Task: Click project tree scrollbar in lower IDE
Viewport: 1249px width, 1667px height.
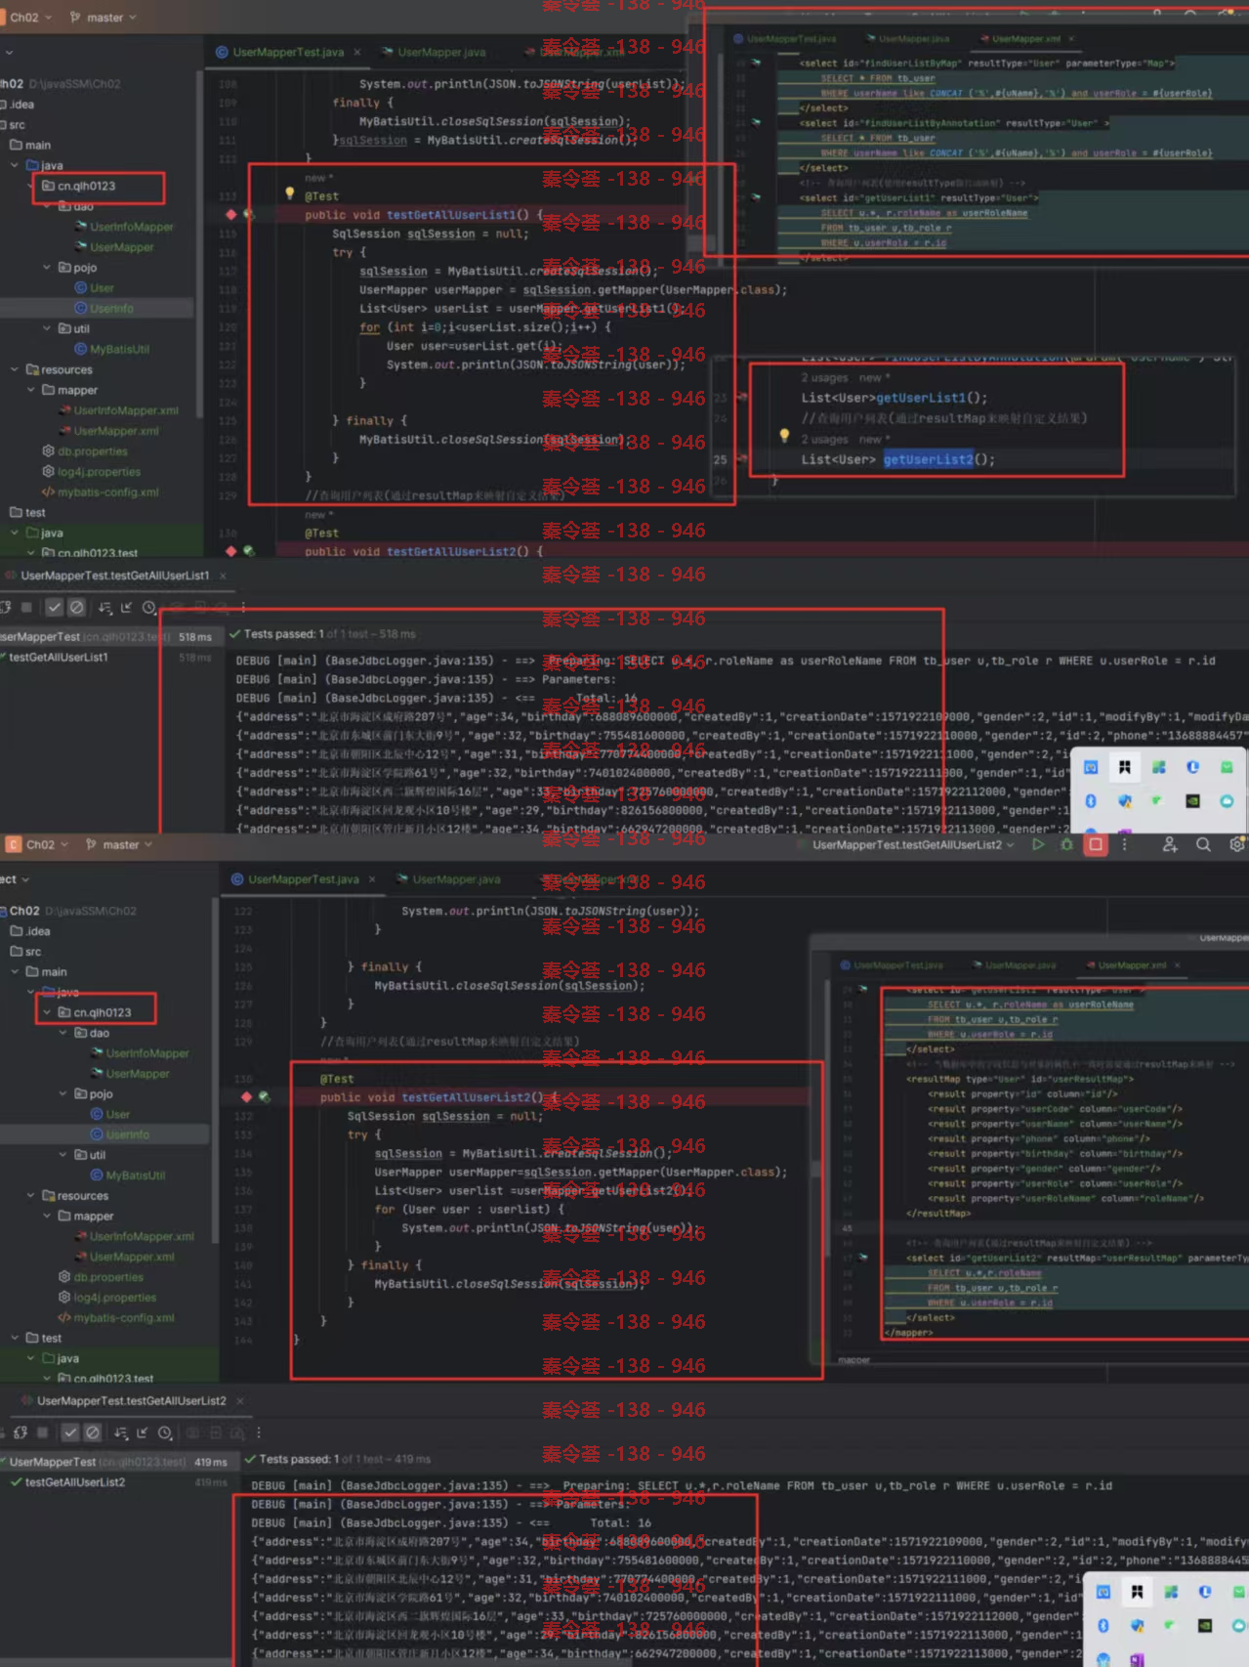Action: click(214, 1070)
